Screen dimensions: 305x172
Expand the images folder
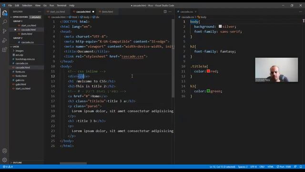(x=19, y=51)
